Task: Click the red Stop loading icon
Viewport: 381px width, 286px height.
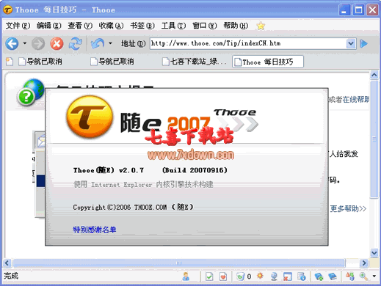Action: [x=57, y=44]
